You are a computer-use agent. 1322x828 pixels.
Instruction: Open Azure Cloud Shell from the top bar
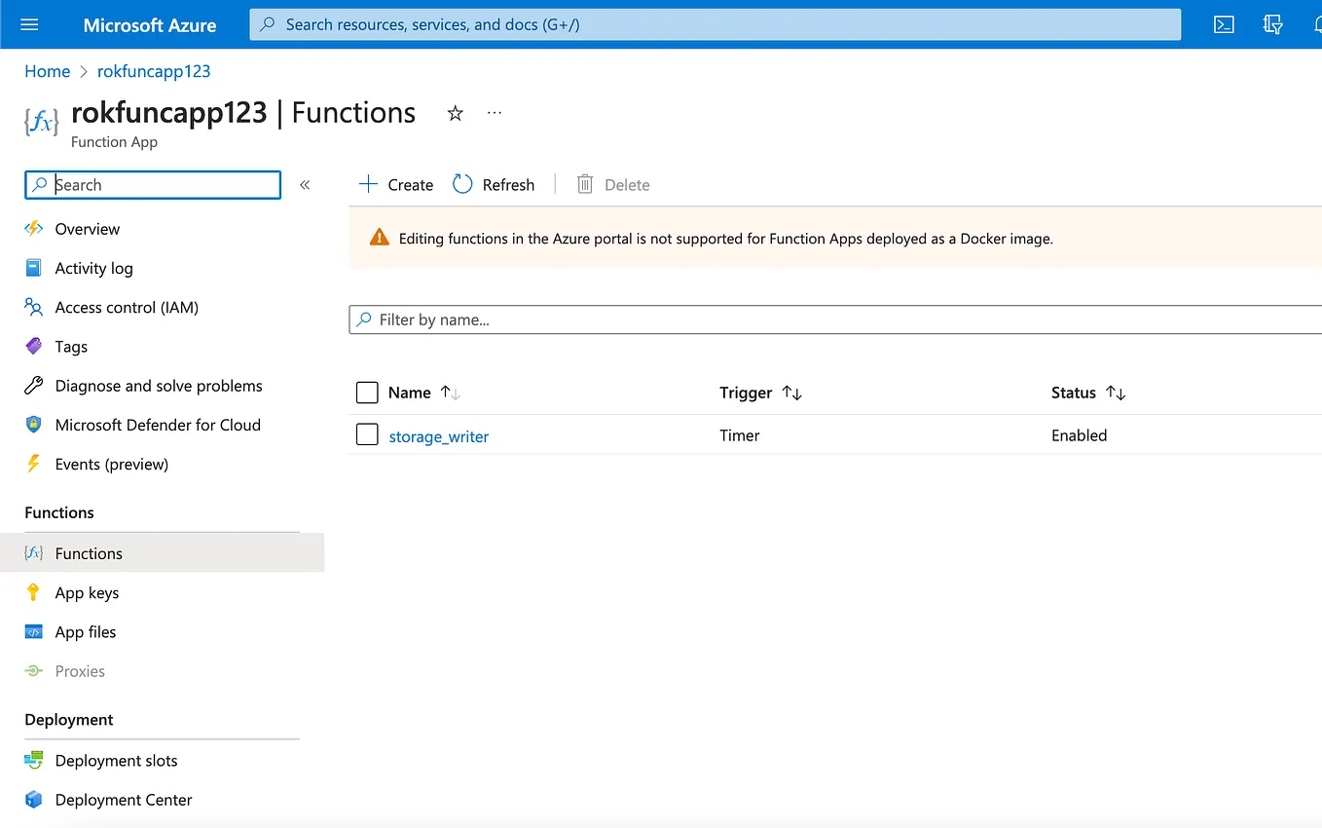pos(1224,24)
